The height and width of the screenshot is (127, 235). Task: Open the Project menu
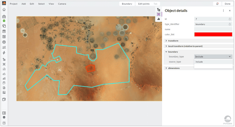coord(14,4)
